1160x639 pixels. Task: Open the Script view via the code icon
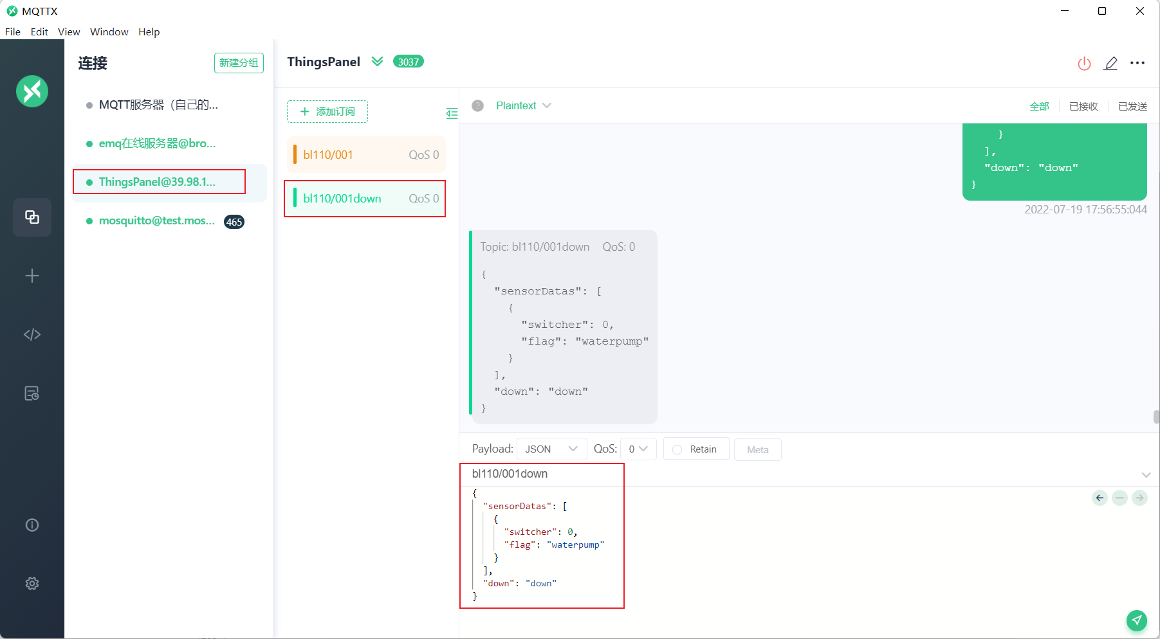click(x=32, y=334)
